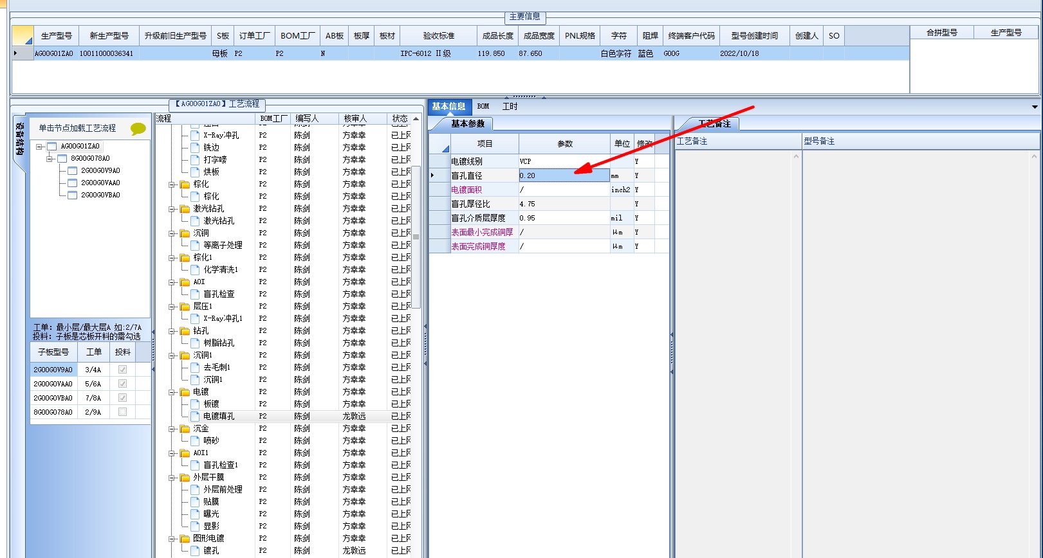This screenshot has width=1043, height=558.
Task: Click the 电镀线别 value VCP
Action: point(564,161)
